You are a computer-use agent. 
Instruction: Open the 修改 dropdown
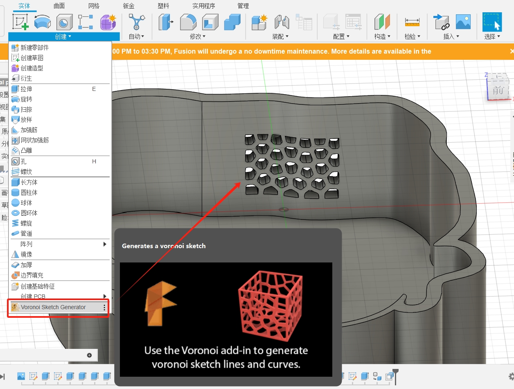[x=198, y=36]
